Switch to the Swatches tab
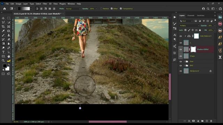Viewport: 223px width, 125px height. [201, 15]
